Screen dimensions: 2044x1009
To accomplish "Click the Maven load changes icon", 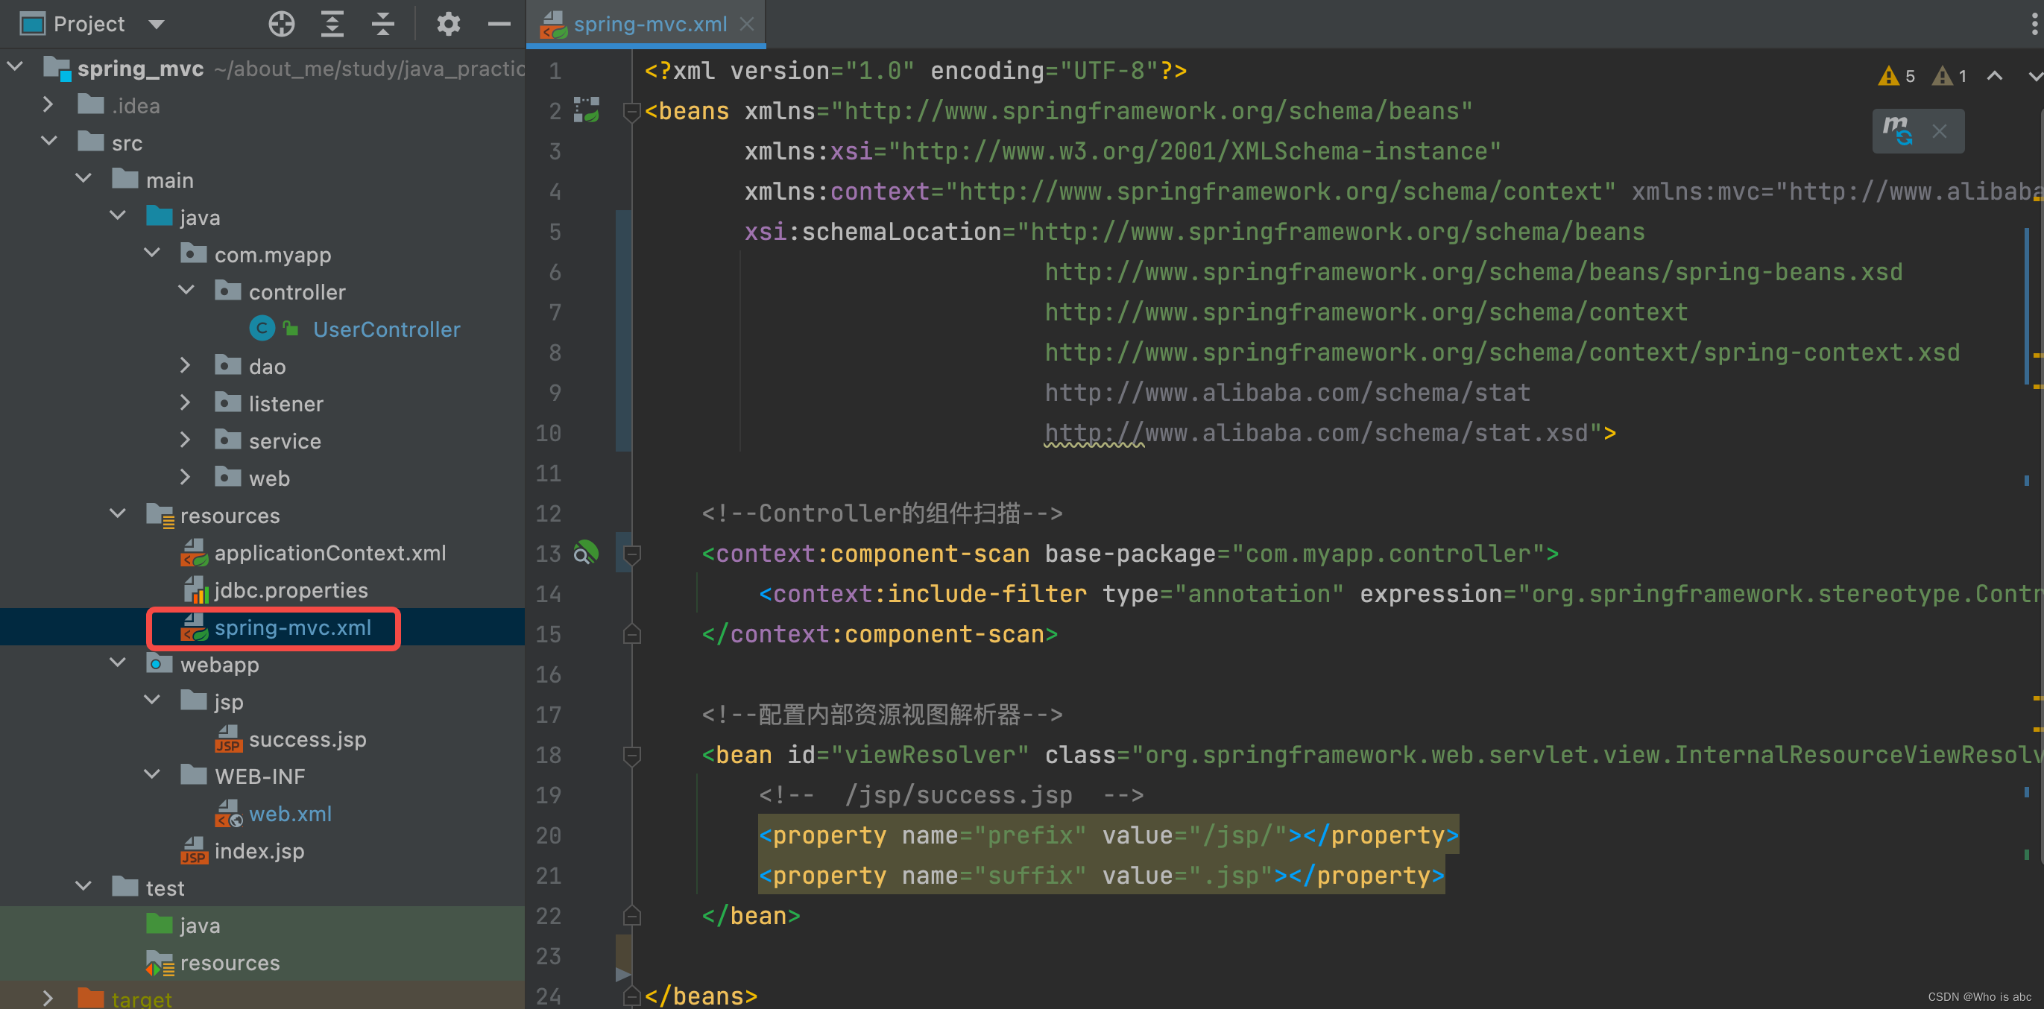I will pyautogui.click(x=1899, y=130).
